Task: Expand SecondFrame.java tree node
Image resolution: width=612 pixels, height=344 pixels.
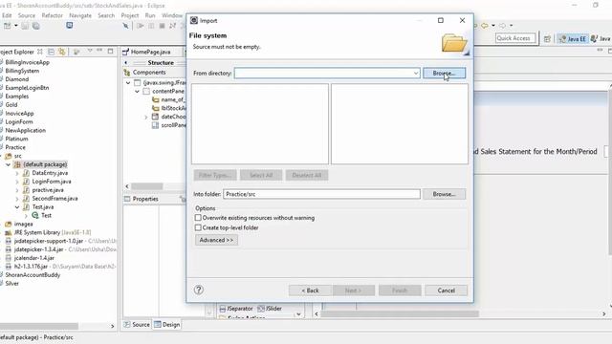Action: [17, 199]
